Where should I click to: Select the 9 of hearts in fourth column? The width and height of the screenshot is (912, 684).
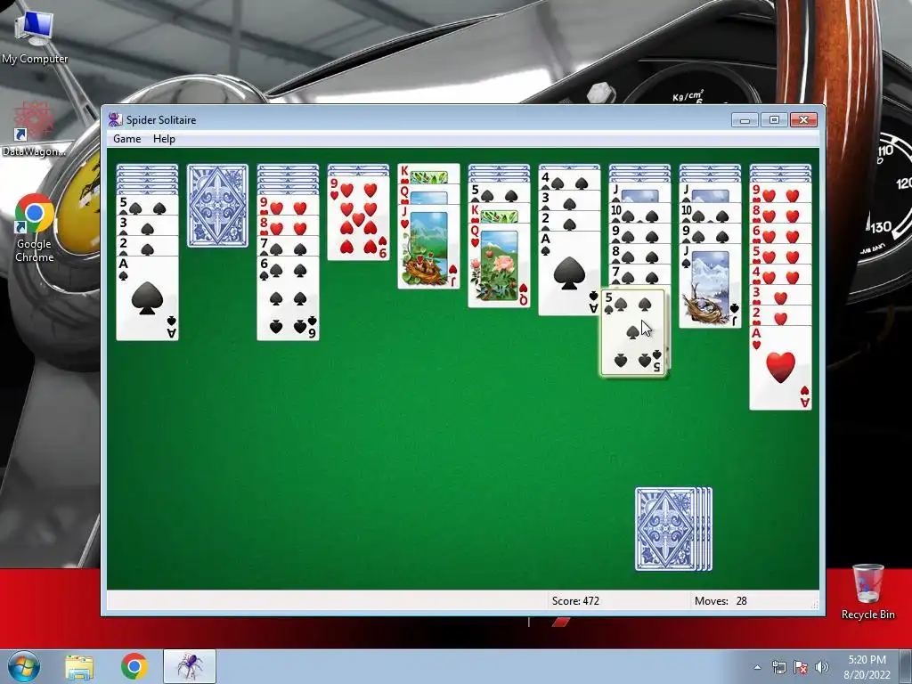[358, 218]
